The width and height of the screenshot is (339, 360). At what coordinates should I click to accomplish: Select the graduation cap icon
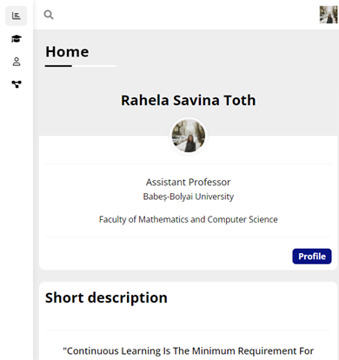17,38
